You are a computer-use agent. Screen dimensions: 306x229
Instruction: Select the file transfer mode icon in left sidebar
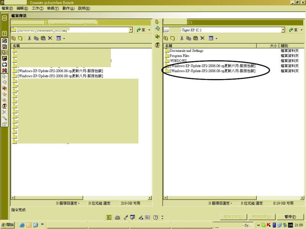click(4, 52)
